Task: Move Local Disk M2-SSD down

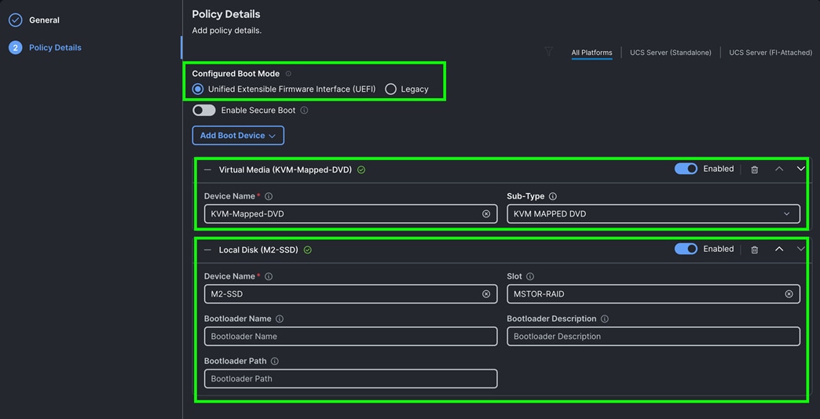Action: 800,250
